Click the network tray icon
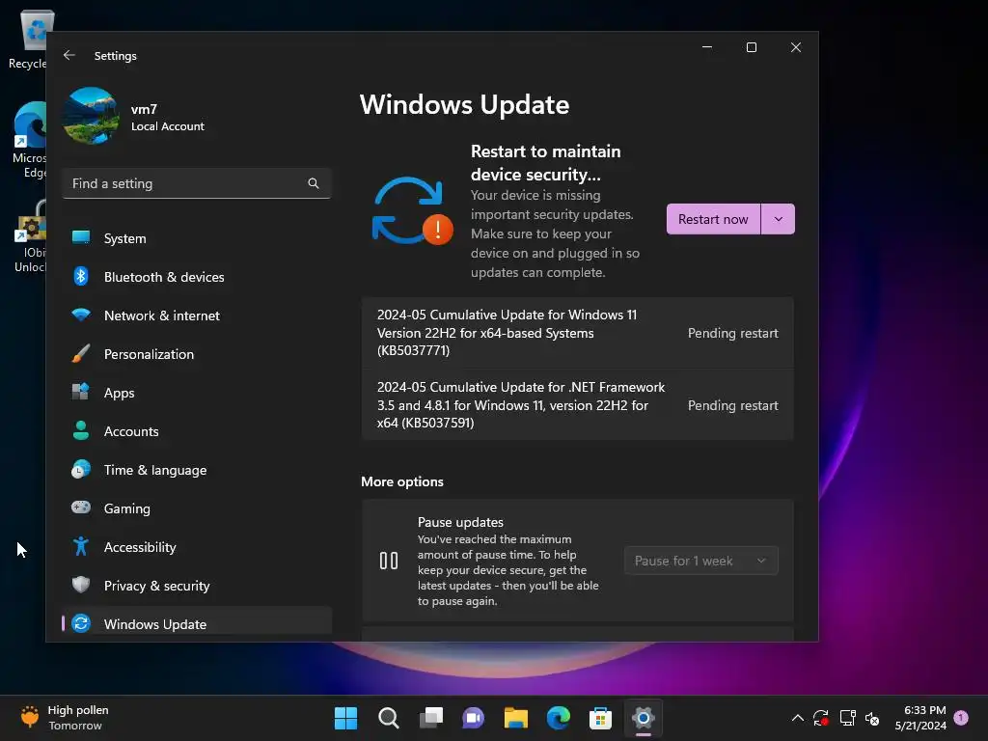The width and height of the screenshot is (988, 741). (x=847, y=718)
